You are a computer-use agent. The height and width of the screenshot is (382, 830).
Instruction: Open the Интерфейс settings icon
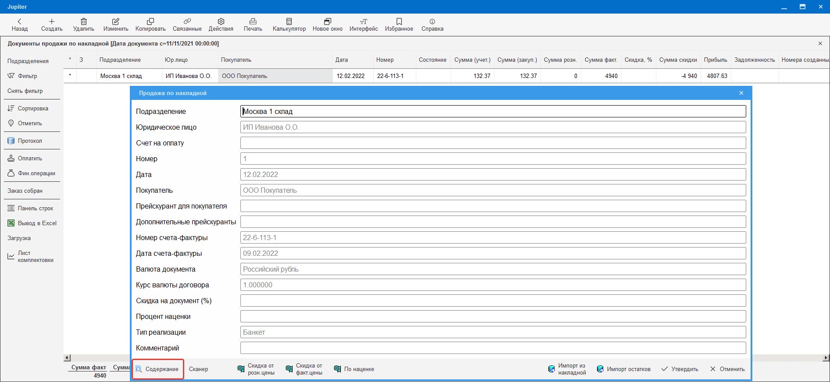[x=363, y=25]
